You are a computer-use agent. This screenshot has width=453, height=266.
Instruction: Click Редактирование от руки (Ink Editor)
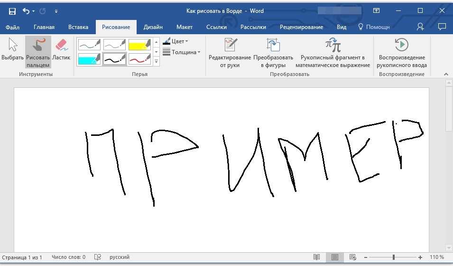[x=230, y=53]
